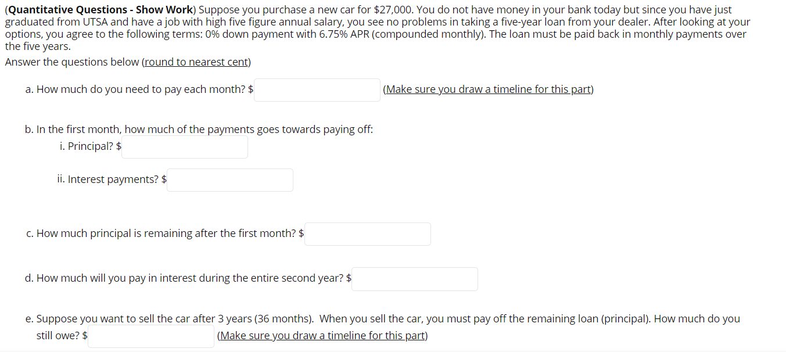
Task: Click the still-owe answer box in part e
Action: (150, 336)
